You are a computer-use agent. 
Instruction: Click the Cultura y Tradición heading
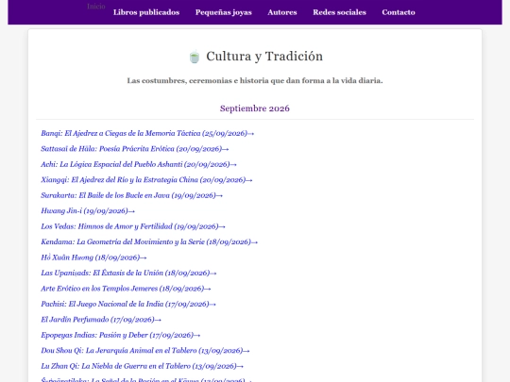tap(264, 57)
